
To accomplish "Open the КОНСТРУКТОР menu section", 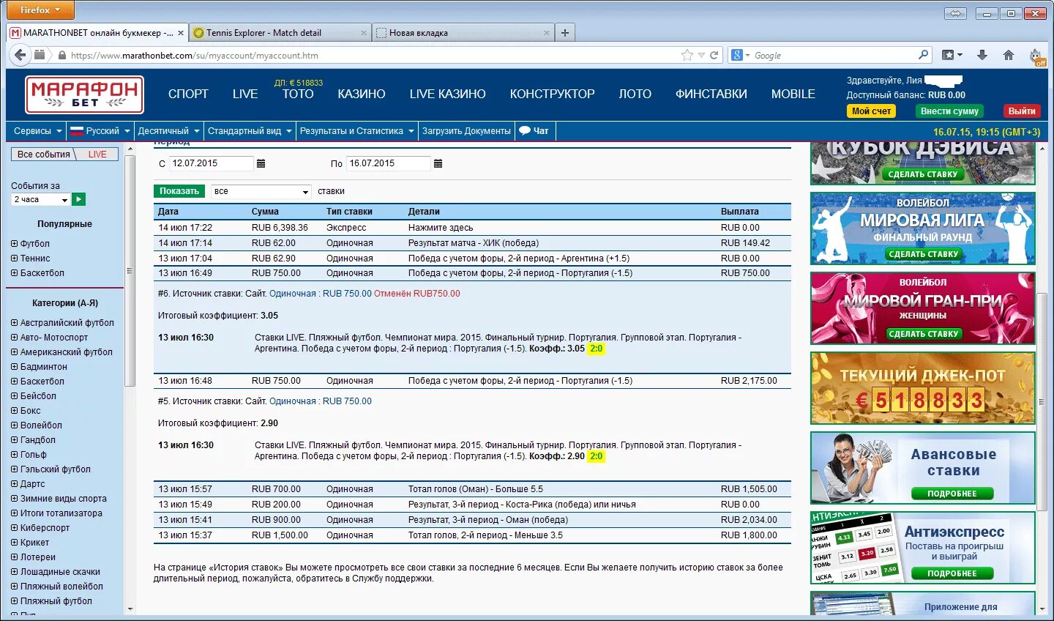I will click(553, 94).
